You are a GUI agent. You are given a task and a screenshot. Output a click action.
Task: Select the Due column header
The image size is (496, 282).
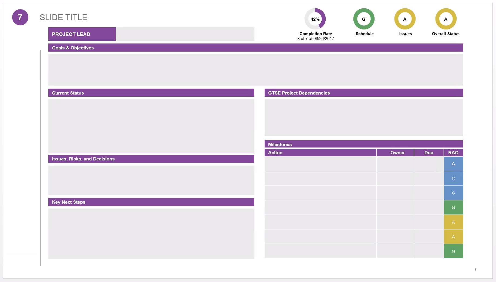click(429, 153)
